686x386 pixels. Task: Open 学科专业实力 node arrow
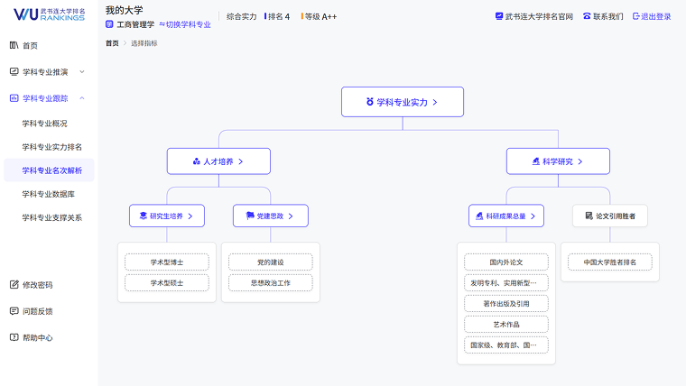point(435,102)
